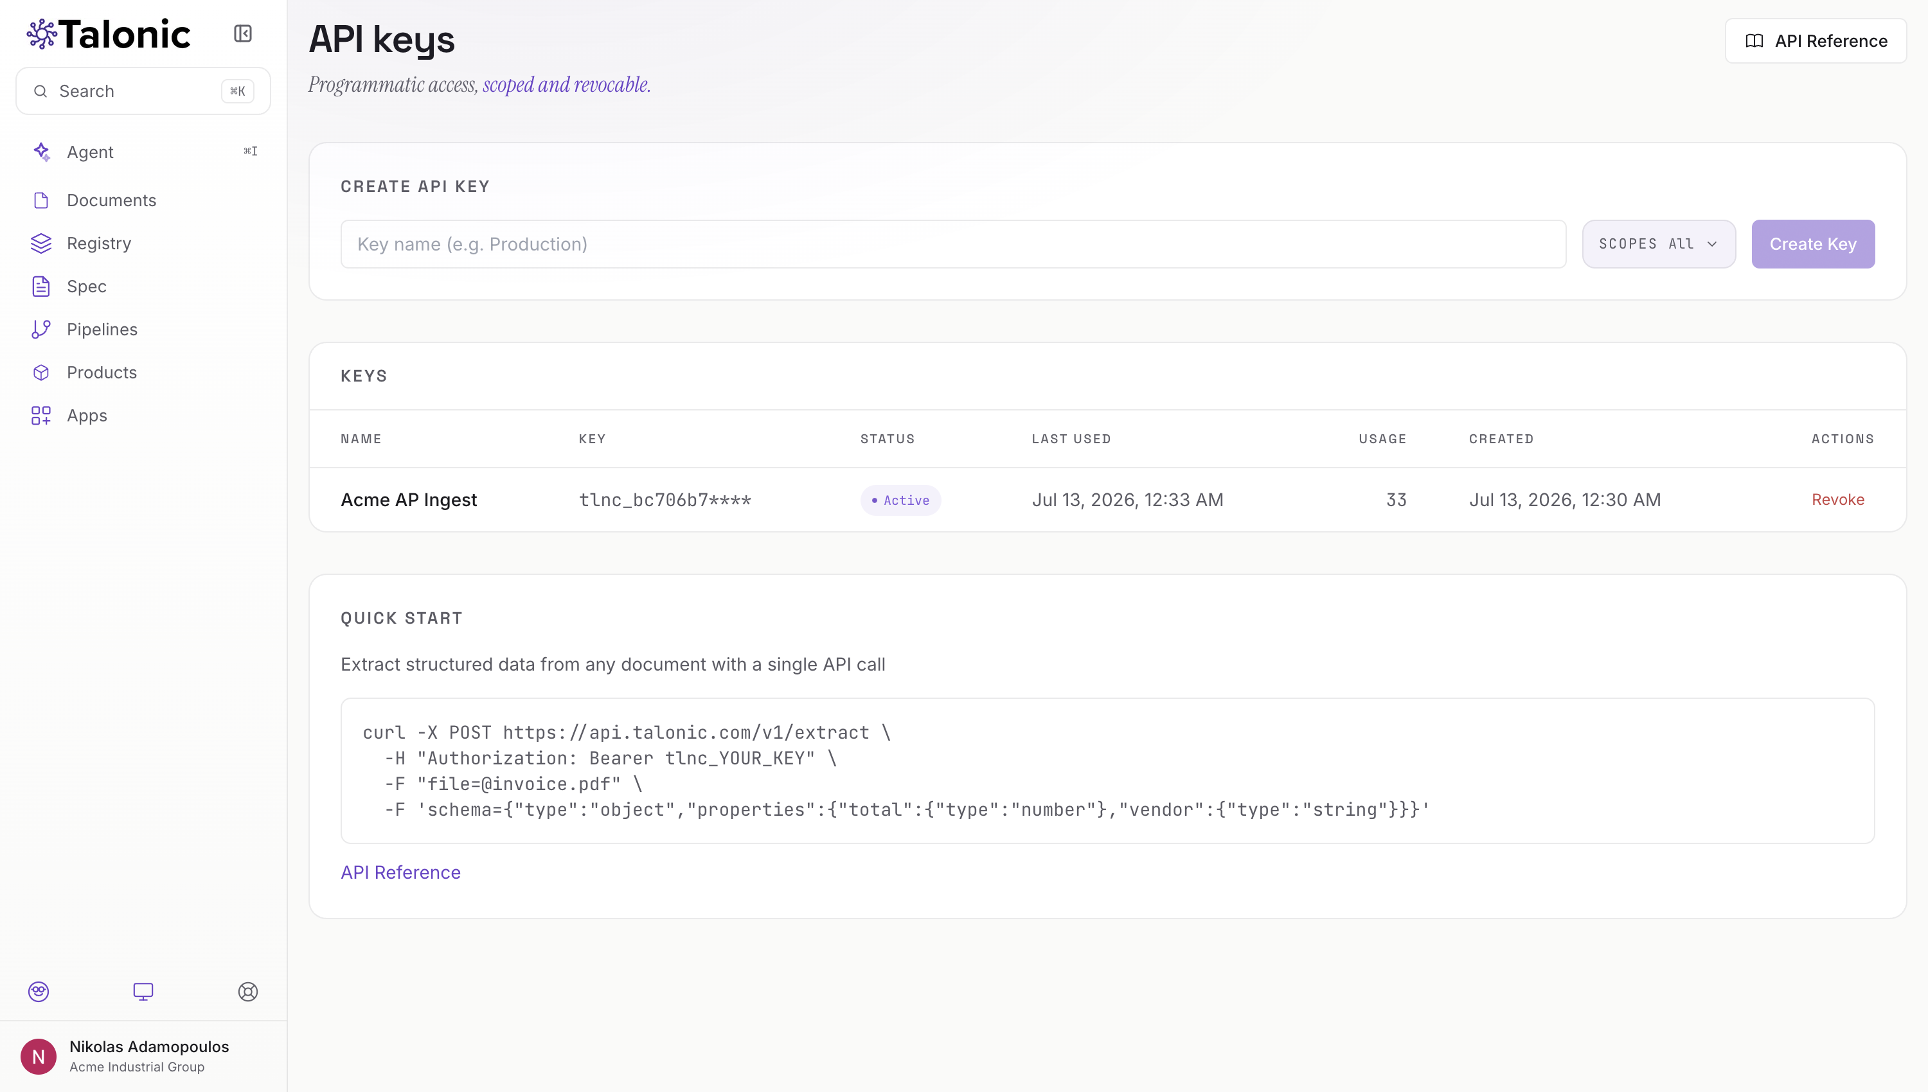Navigate to Pipelines
The width and height of the screenshot is (1928, 1092).
point(143,330)
